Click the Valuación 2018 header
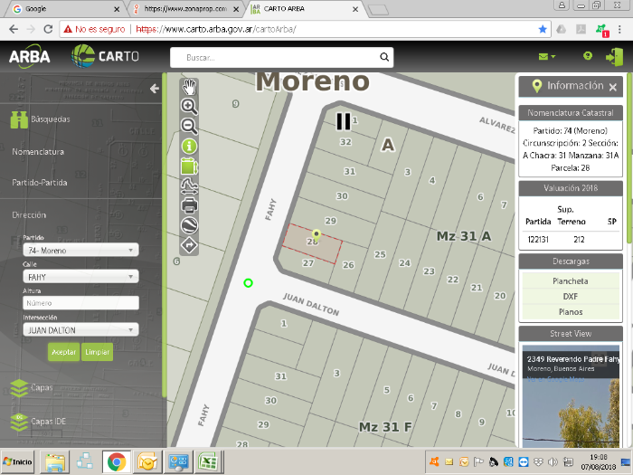The width and height of the screenshot is (633, 475). (571, 188)
